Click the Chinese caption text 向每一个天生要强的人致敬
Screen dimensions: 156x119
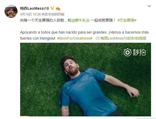pos(42,20)
